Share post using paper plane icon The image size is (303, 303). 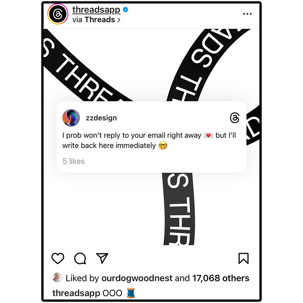[102, 258]
